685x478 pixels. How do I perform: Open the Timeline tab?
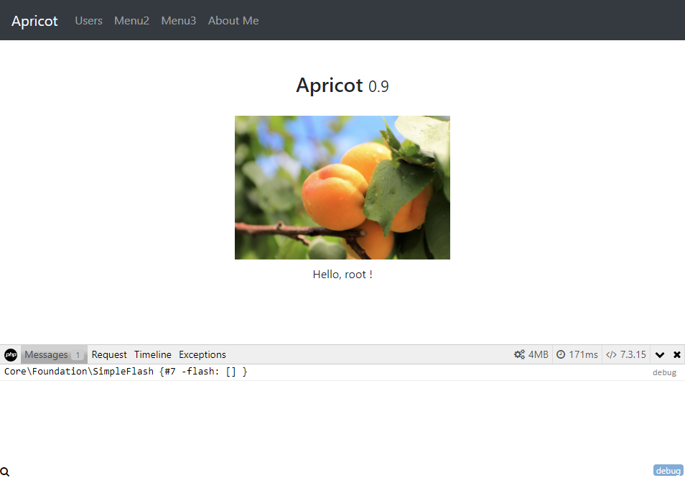pyautogui.click(x=153, y=354)
